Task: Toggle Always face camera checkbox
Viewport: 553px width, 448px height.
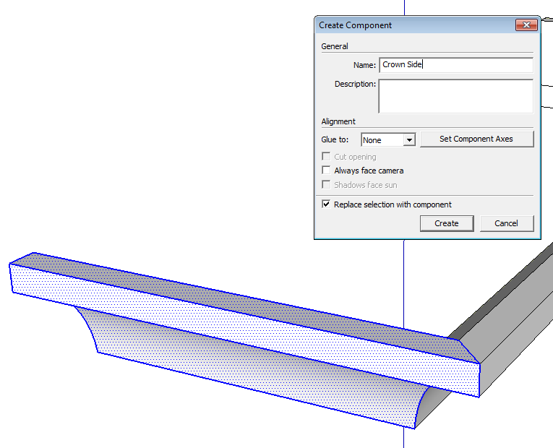Action: pyautogui.click(x=326, y=171)
